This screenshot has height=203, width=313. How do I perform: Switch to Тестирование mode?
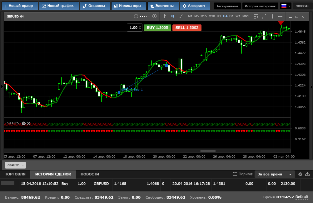coord(227,6)
